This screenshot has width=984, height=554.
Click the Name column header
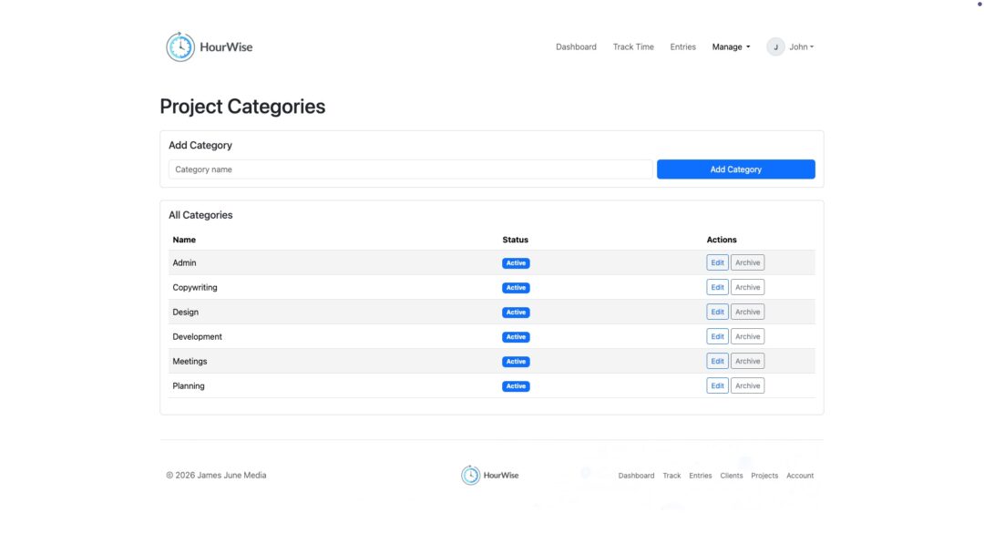coord(184,240)
